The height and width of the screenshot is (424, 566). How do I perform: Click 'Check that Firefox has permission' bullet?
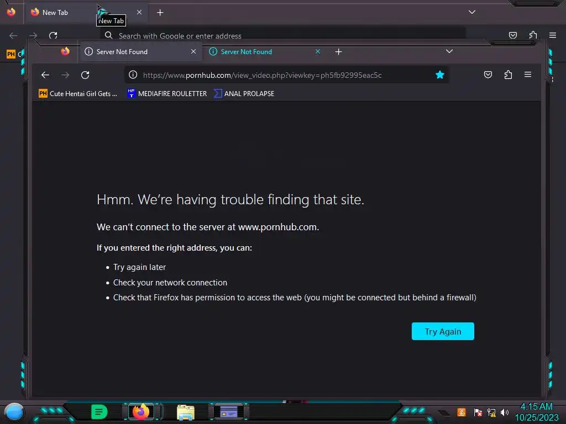(x=295, y=298)
